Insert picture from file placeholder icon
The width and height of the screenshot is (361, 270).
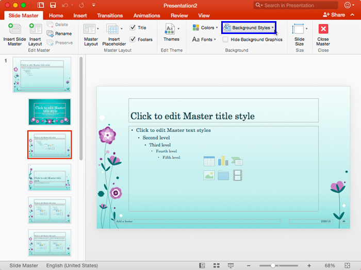coord(209,175)
